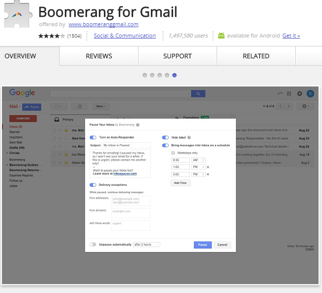Star the email from Joe
The height and width of the screenshot is (293, 322).
click(x=60, y=155)
